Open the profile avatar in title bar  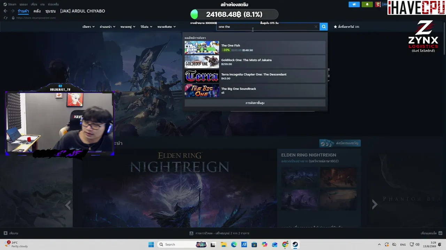pyautogui.click(x=378, y=5)
